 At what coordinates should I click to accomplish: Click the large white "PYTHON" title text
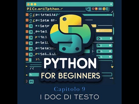coord(70,64)
